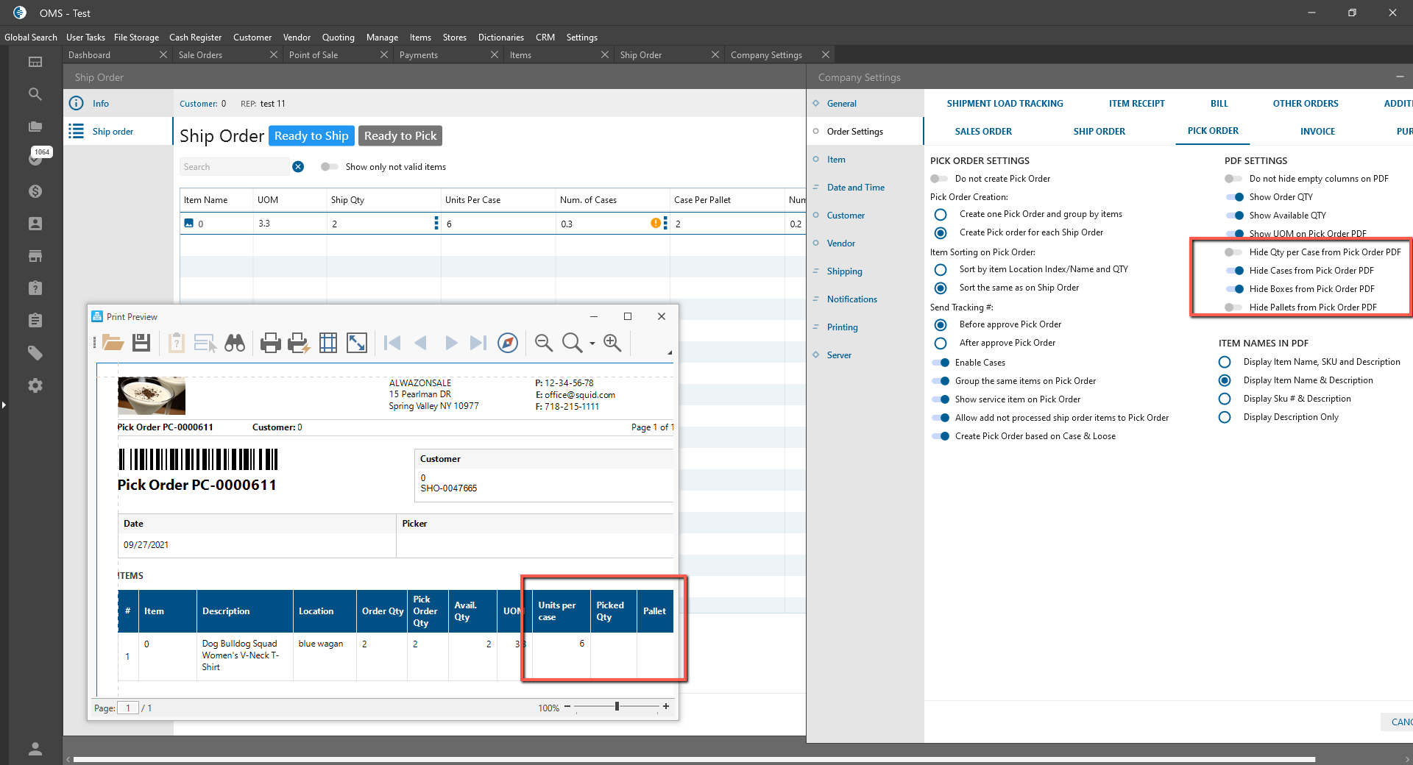The height and width of the screenshot is (765, 1413).
Task: Click the compass navigation icon in Print Preview
Action: [508, 343]
